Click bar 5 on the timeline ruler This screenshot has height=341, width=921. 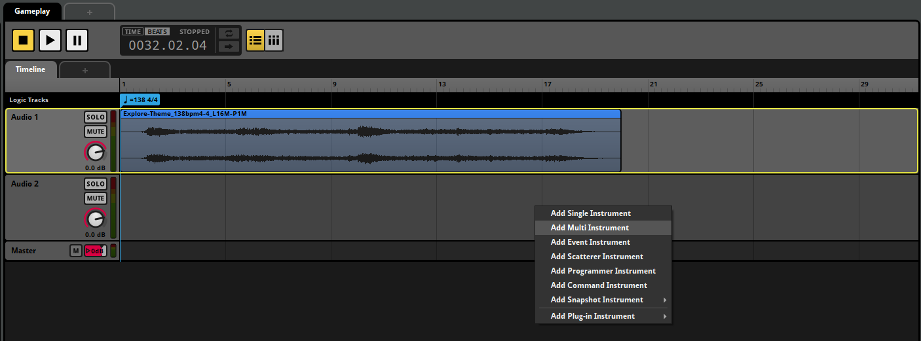point(229,84)
